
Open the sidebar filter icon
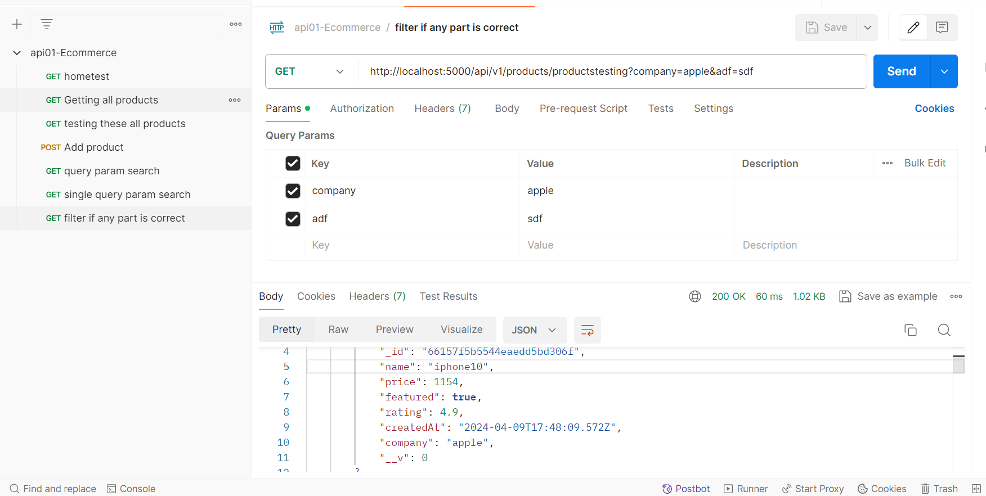point(47,24)
